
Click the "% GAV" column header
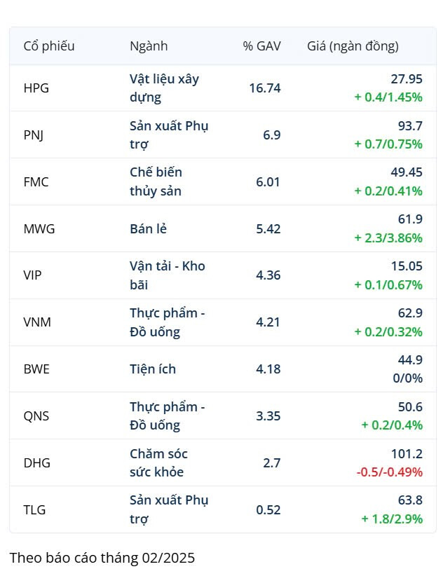click(x=261, y=46)
